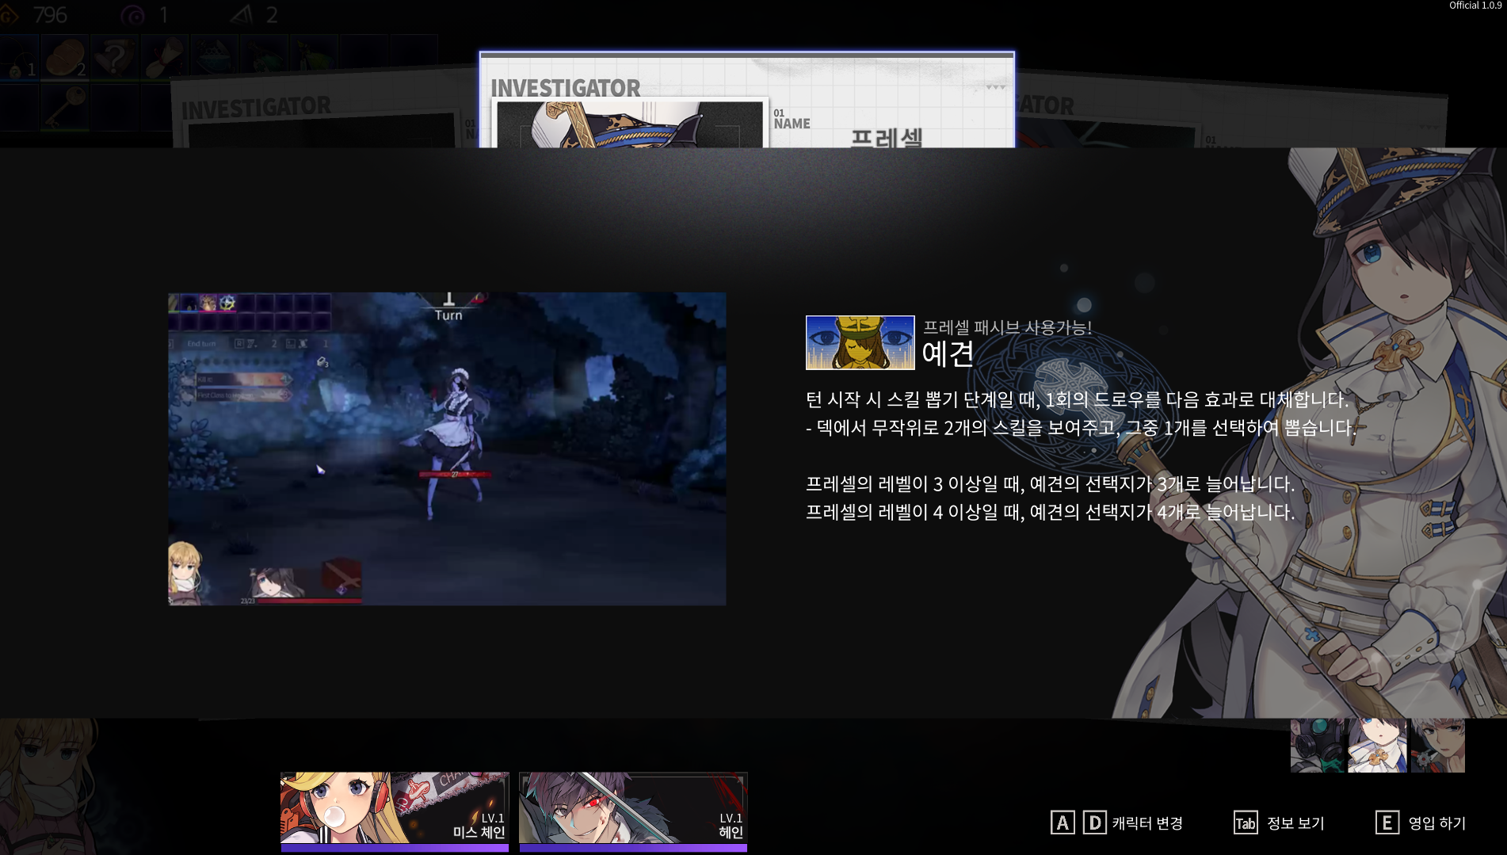Click the level 3 예견 description line
Image resolution: width=1507 pixels, height=855 pixels.
pyautogui.click(x=1050, y=483)
